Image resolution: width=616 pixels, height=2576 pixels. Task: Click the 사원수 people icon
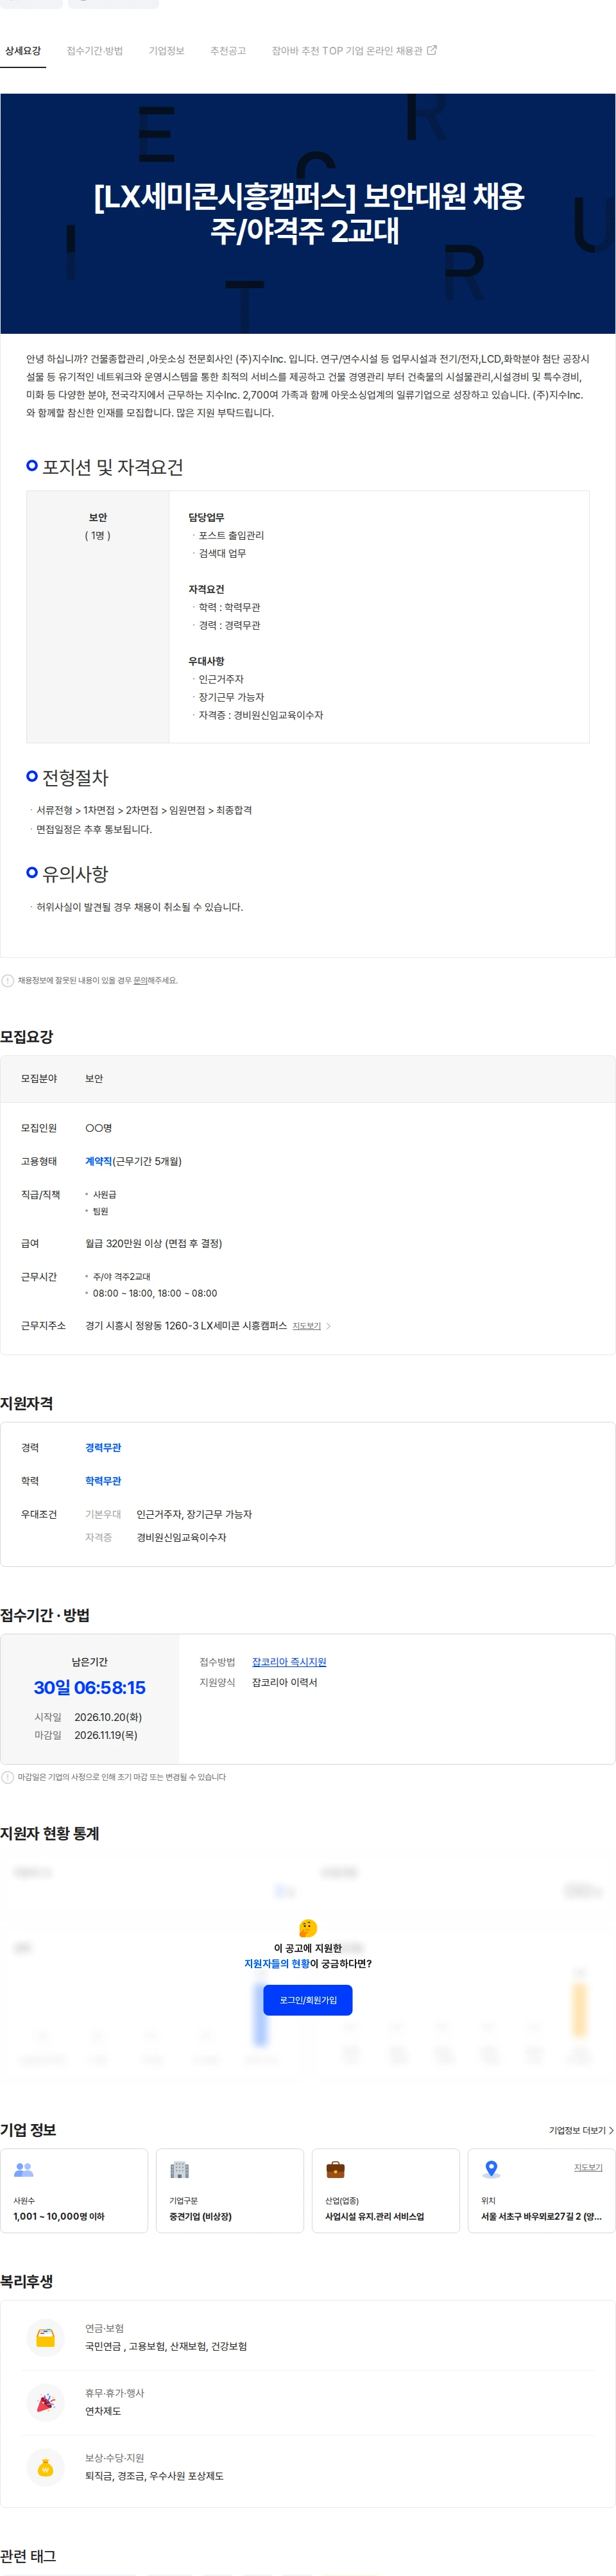coord(23,2169)
